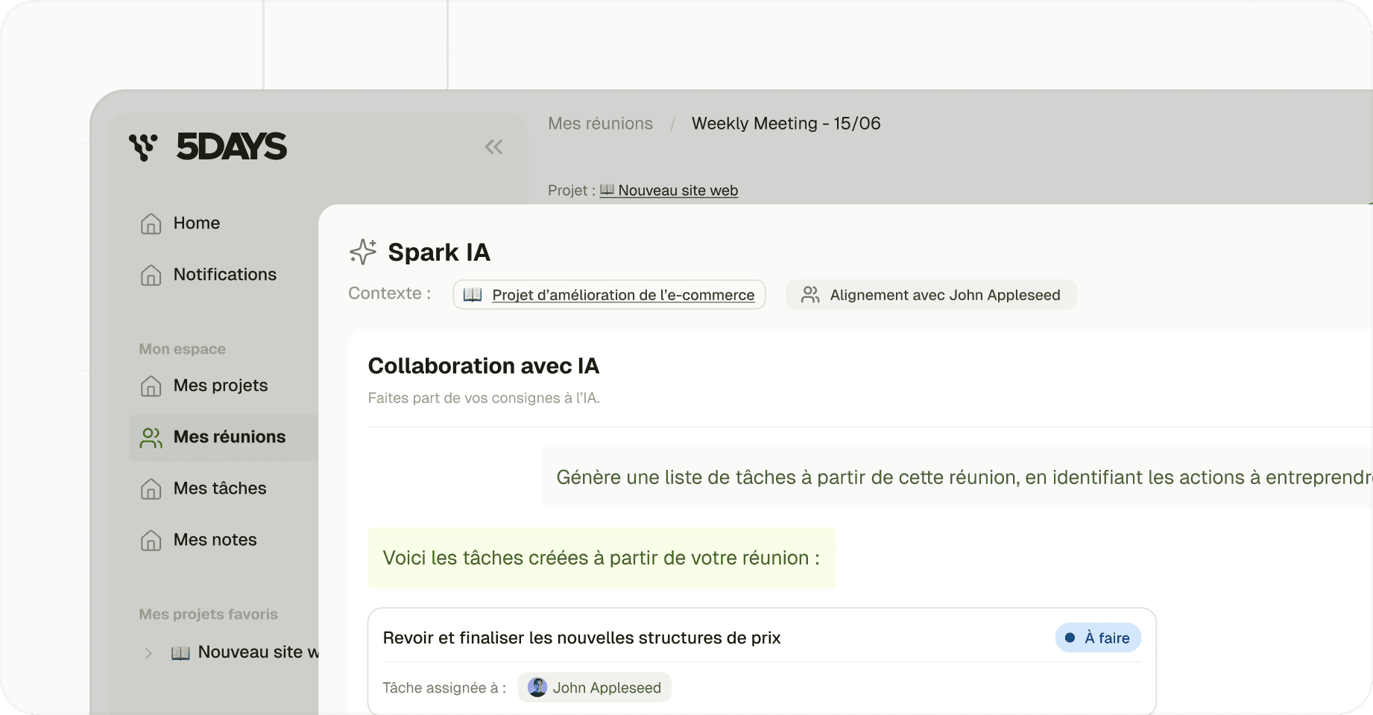
Task: Expand the Nouveau site web favorite project
Action: (148, 652)
